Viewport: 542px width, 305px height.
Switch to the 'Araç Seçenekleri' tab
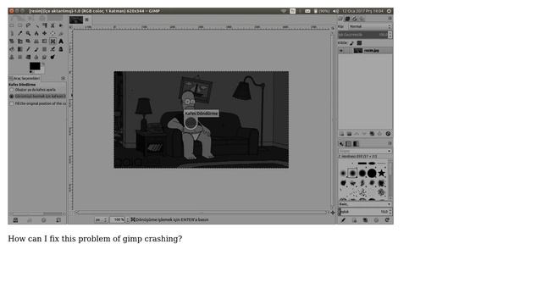[25, 79]
